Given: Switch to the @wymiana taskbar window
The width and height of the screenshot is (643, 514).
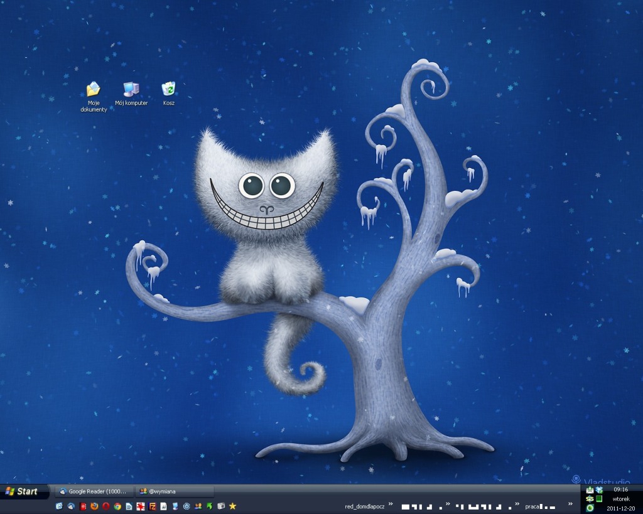Looking at the screenshot, I should tap(175, 491).
